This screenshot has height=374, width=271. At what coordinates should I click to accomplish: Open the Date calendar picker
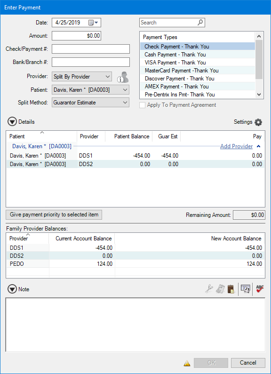(x=93, y=23)
